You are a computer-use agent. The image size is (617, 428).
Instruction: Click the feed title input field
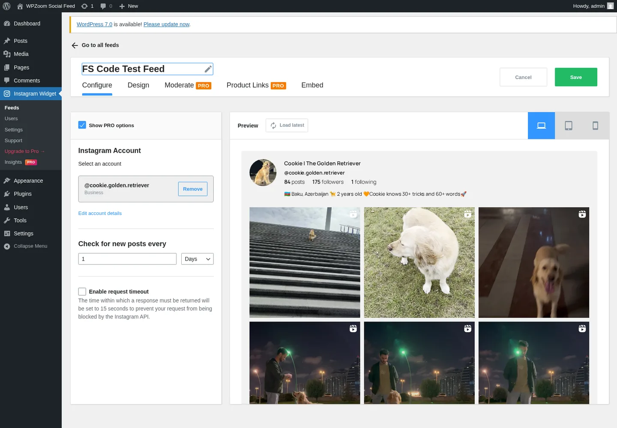147,69
